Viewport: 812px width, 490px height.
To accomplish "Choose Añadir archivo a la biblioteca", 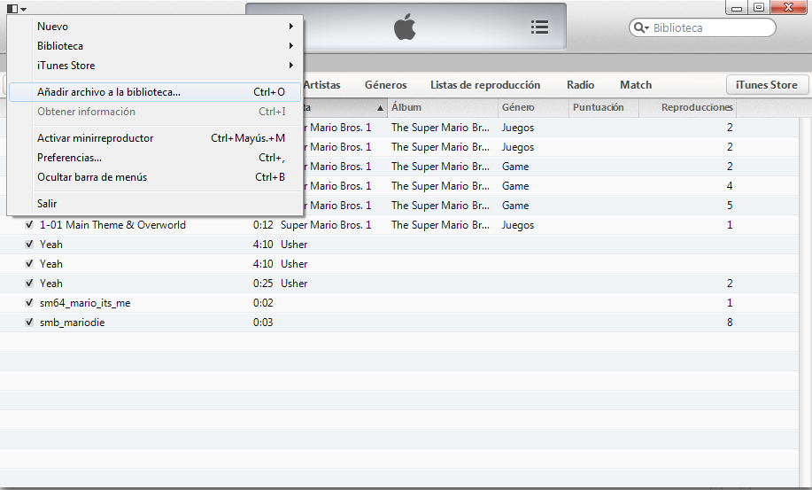I will point(155,92).
